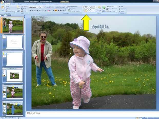Switch to the Slide Show tab
159x119 pixels.
pos(36,4)
